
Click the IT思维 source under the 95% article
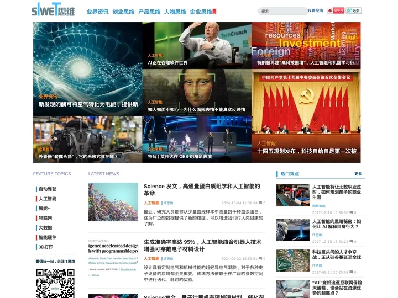tap(168, 259)
